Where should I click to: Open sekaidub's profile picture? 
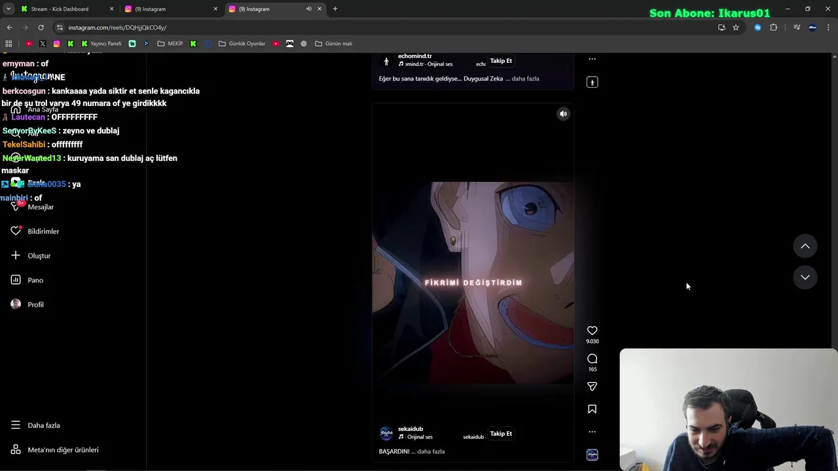click(386, 434)
